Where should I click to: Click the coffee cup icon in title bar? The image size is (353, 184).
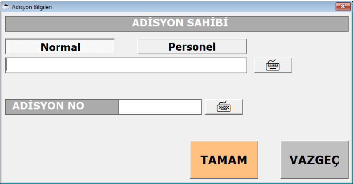[6, 7]
